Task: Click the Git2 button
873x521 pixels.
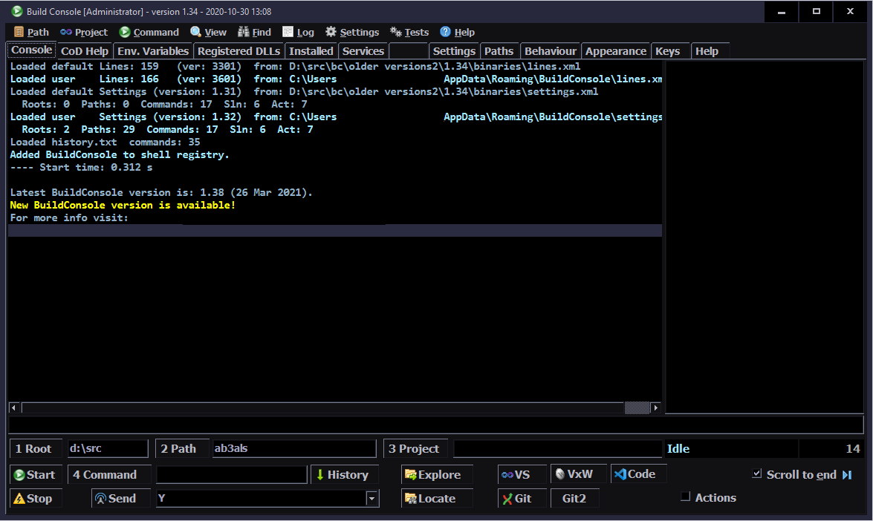Action: [x=574, y=498]
